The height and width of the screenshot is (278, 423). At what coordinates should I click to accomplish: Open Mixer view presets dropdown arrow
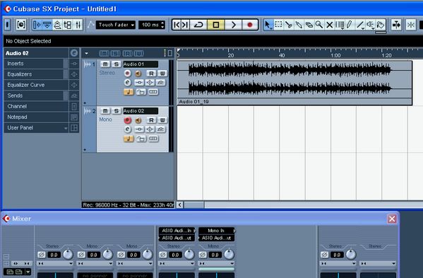click(x=28, y=272)
